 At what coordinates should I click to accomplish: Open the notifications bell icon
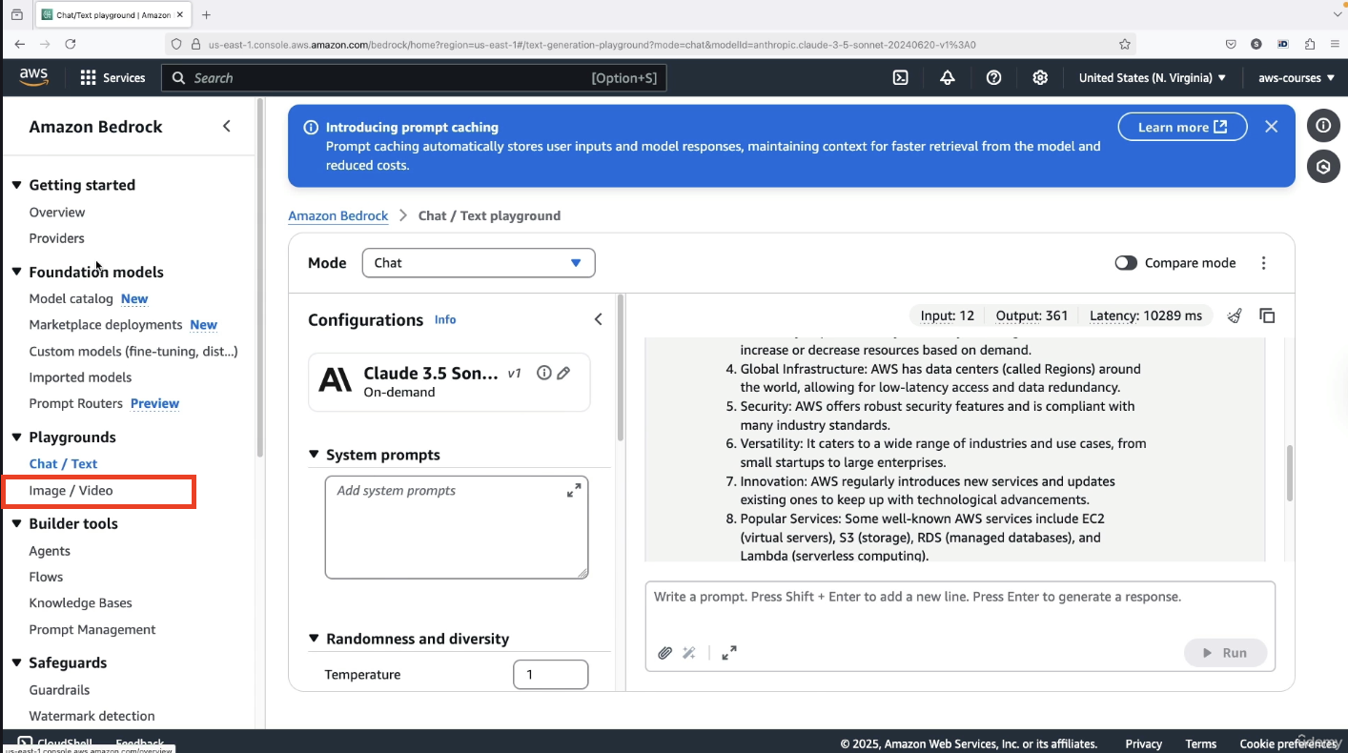[947, 78]
